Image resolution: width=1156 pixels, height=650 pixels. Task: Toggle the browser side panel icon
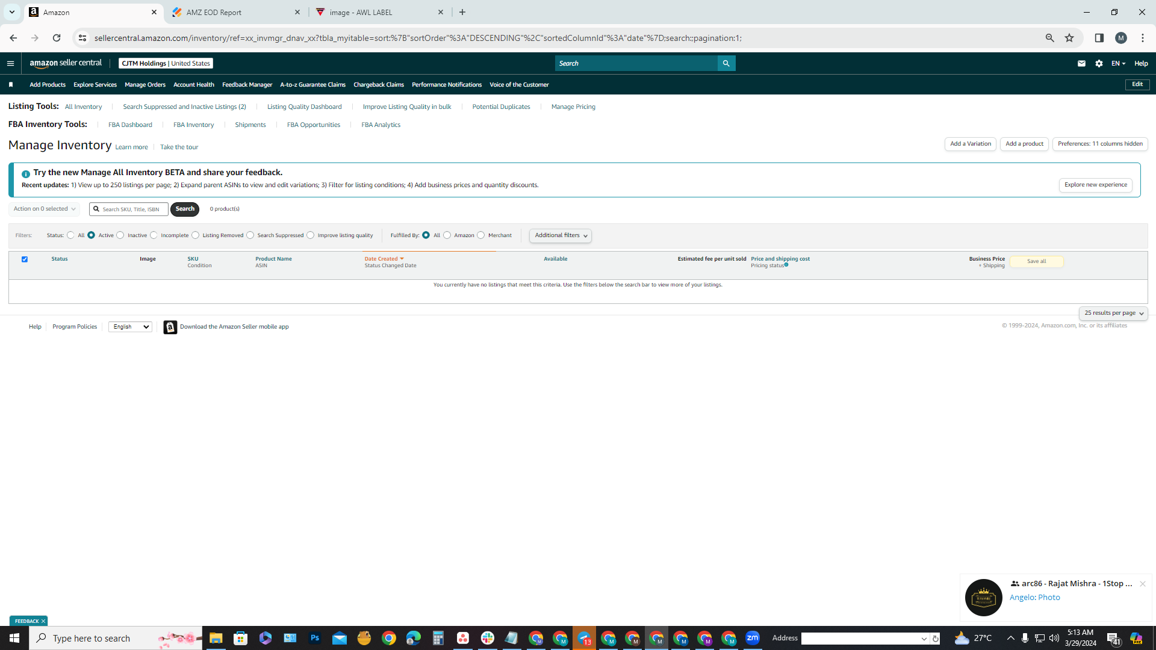(x=1099, y=38)
